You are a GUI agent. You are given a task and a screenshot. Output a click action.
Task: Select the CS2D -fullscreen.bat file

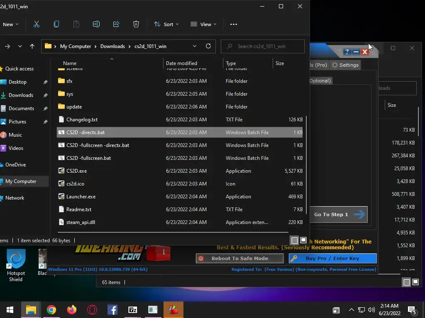179,158
